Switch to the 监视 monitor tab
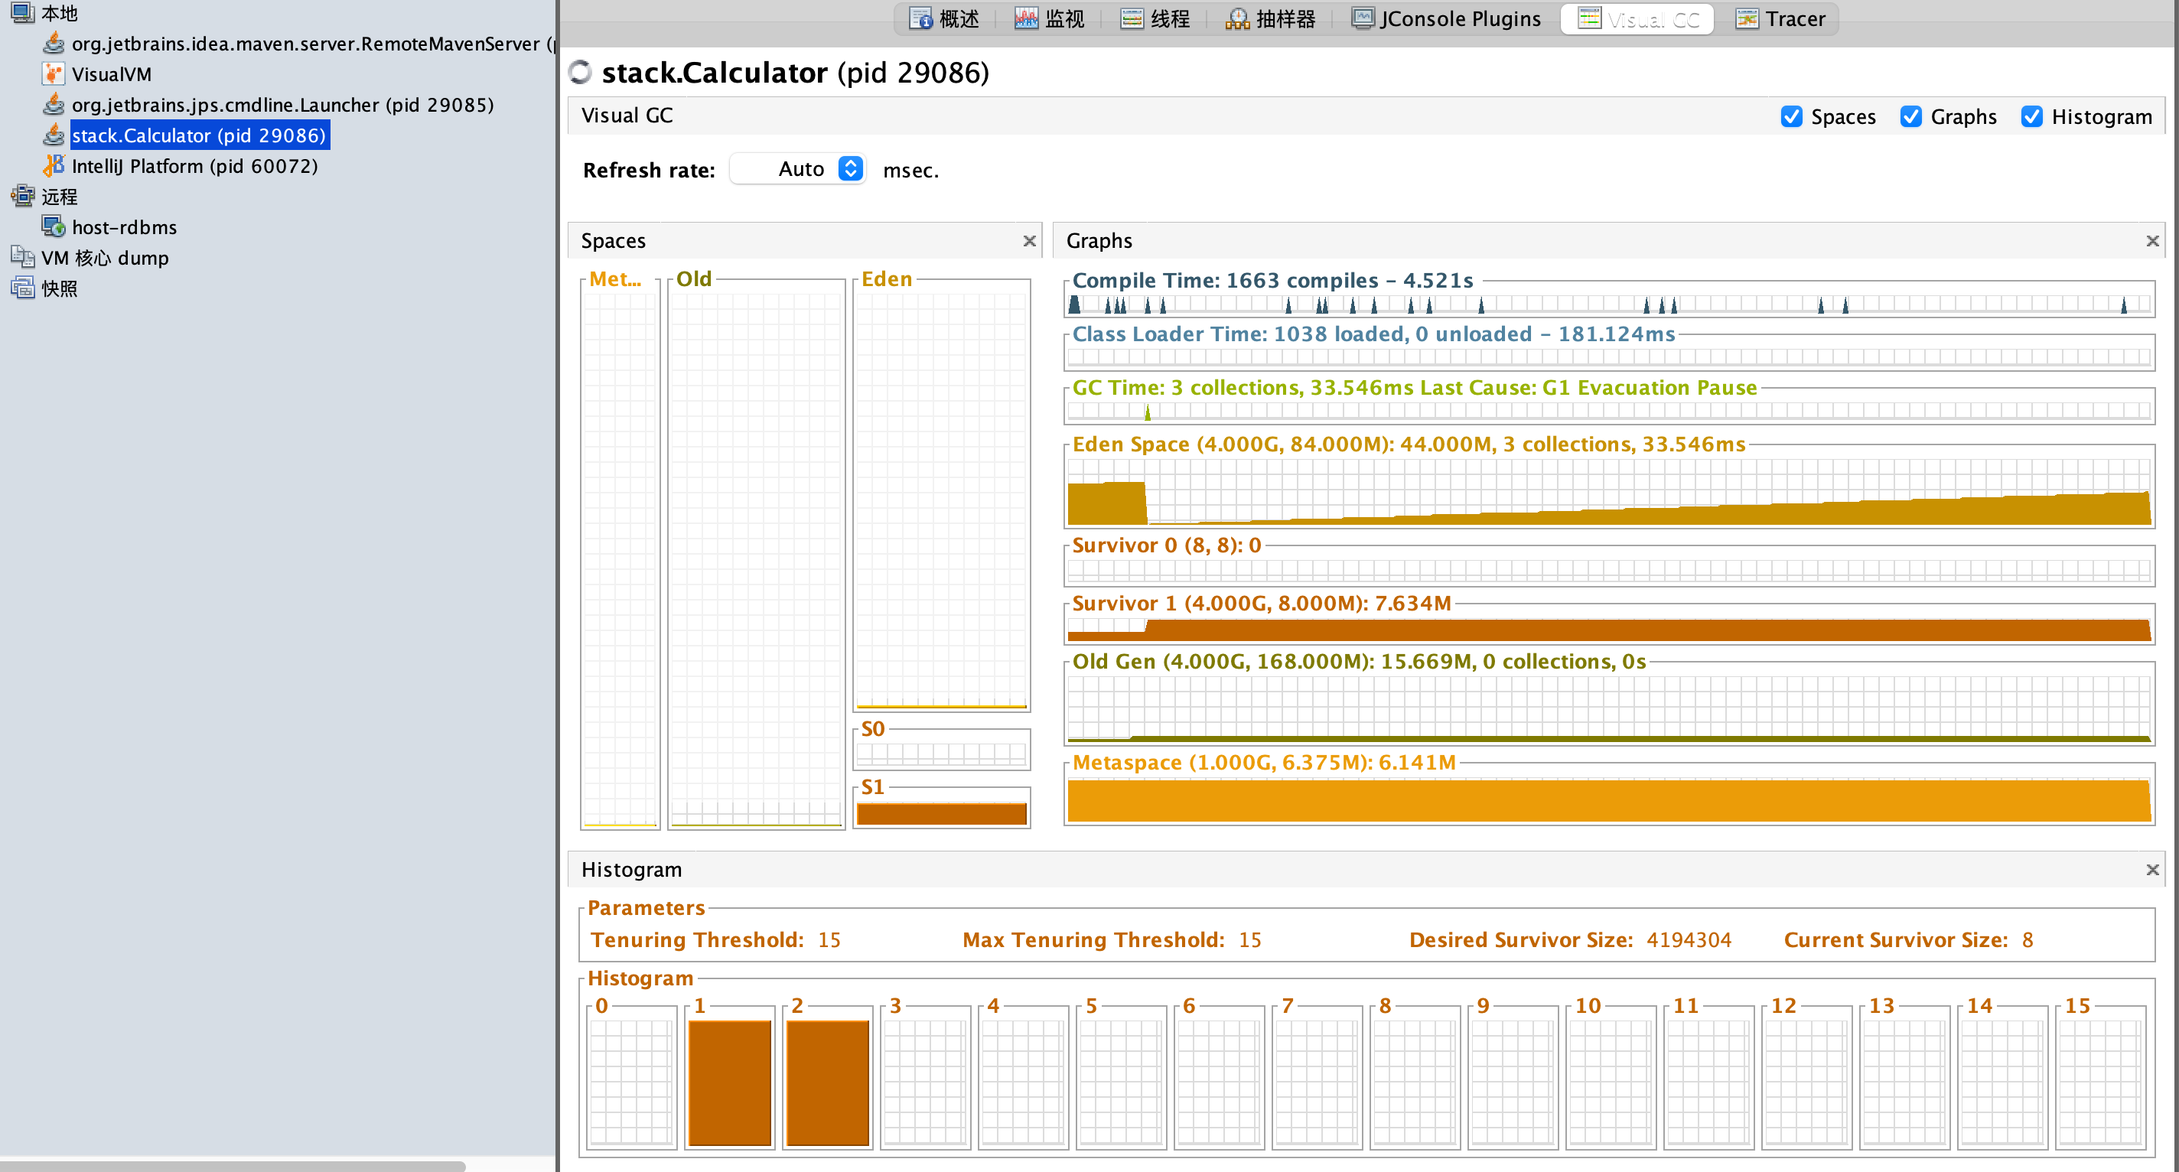 coord(1049,18)
